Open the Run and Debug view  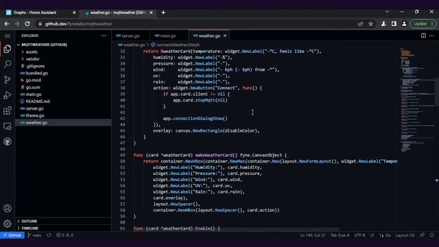click(x=8, y=95)
